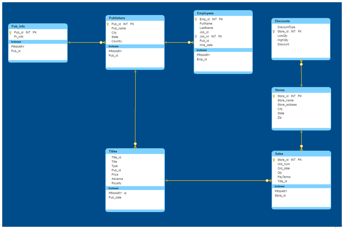
Task: Select the PayTerms field in Sales
Action: (284, 177)
